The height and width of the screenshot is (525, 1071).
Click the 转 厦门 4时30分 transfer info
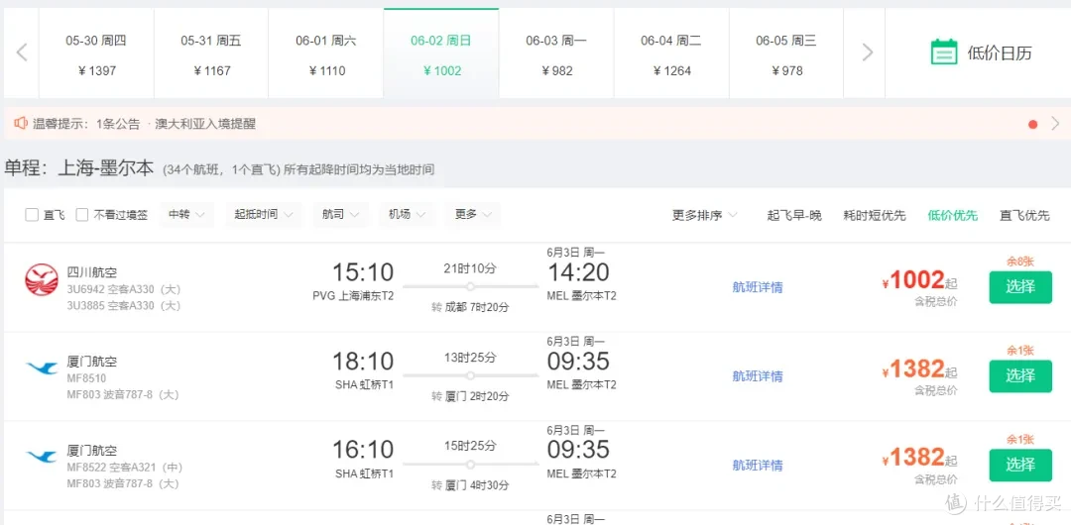(471, 485)
